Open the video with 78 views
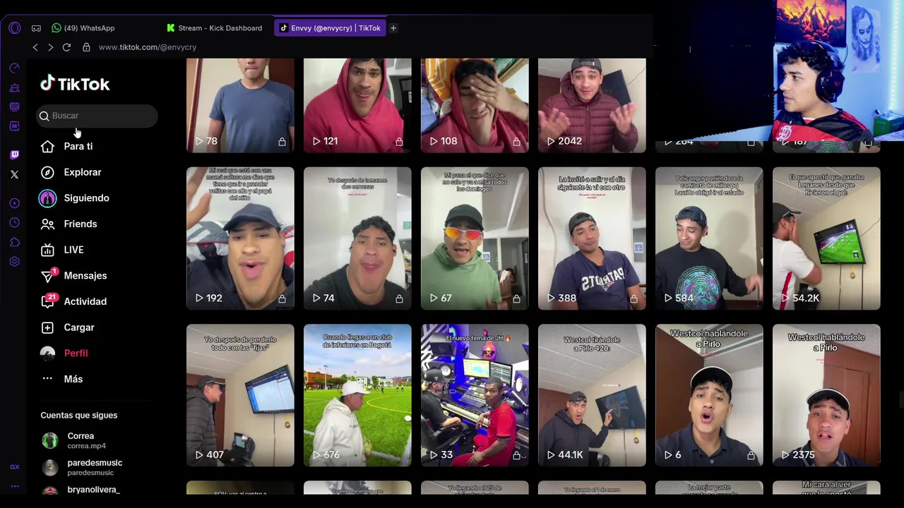This screenshot has width=904, height=508. pos(240,105)
